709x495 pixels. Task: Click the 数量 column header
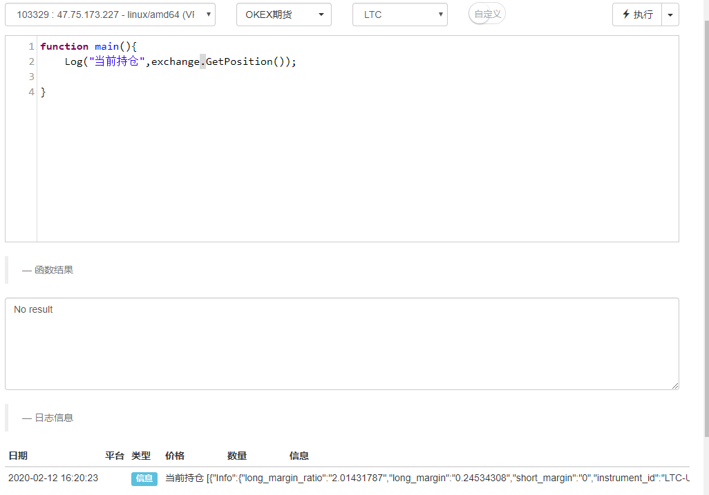(237, 456)
